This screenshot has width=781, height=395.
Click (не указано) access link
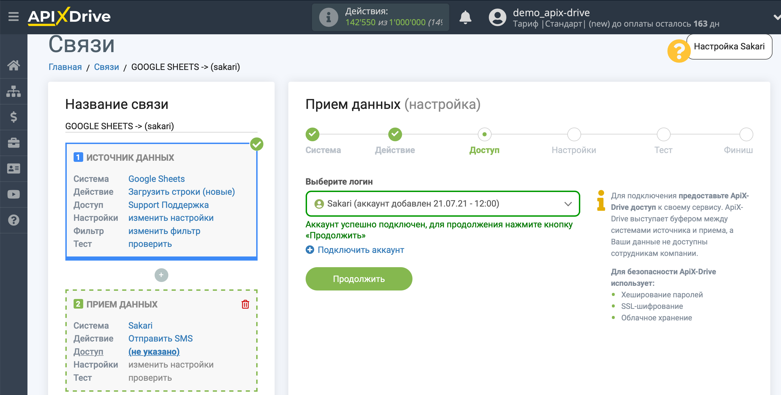pyautogui.click(x=154, y=351)
